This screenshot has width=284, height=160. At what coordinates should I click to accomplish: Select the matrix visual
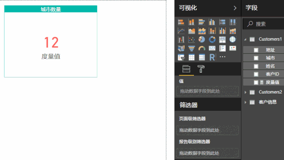tap(201, 57)
